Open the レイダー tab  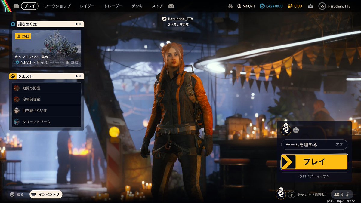[x=87, y=6]
